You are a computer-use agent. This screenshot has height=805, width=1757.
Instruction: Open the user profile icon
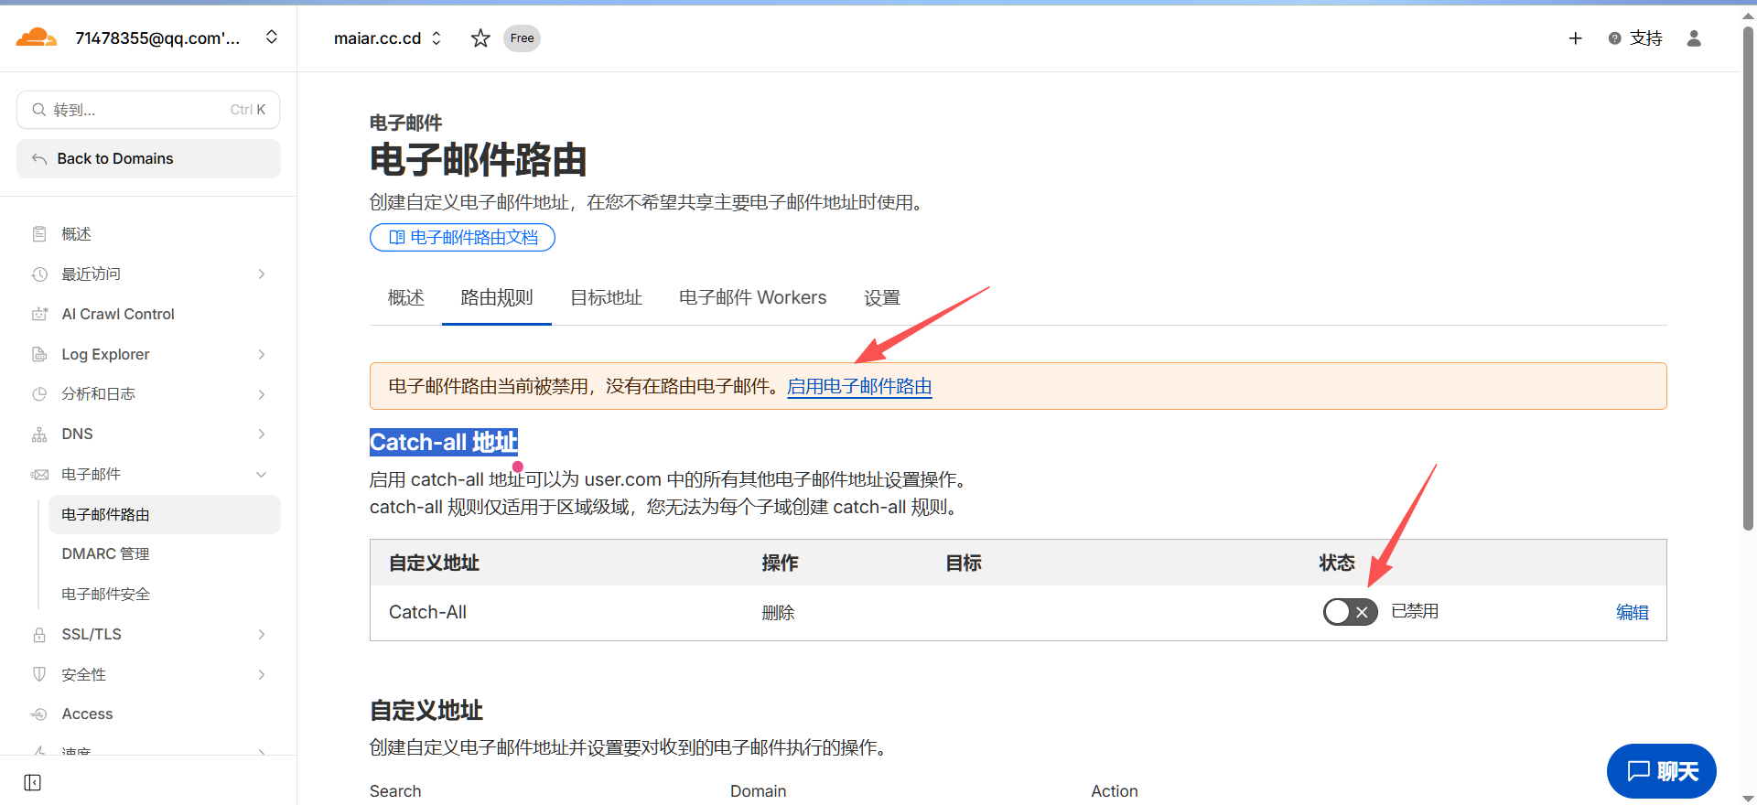pos(1694,38)
